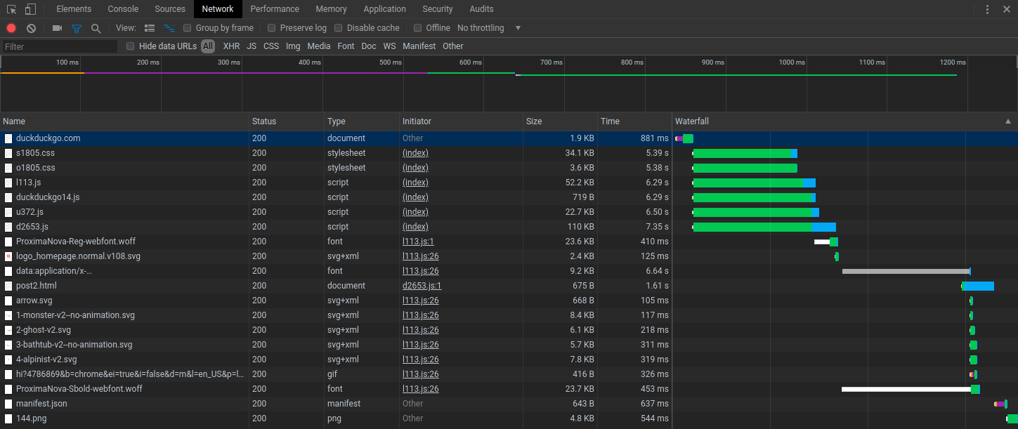Open network search with magnifier icon
The width and height of the screenshot is (1018, 429).
(96, 28)
